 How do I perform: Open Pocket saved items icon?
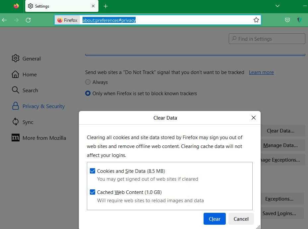point(287,20)
